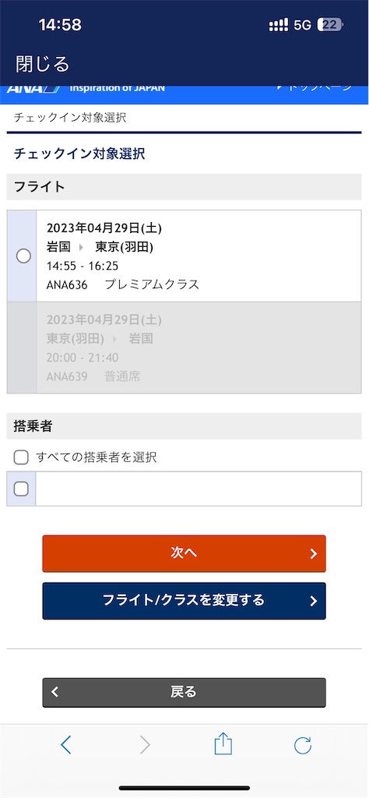Tap the battery indicator in status bar
Viewport: 369px width, 798px height.
click(330, 25)
